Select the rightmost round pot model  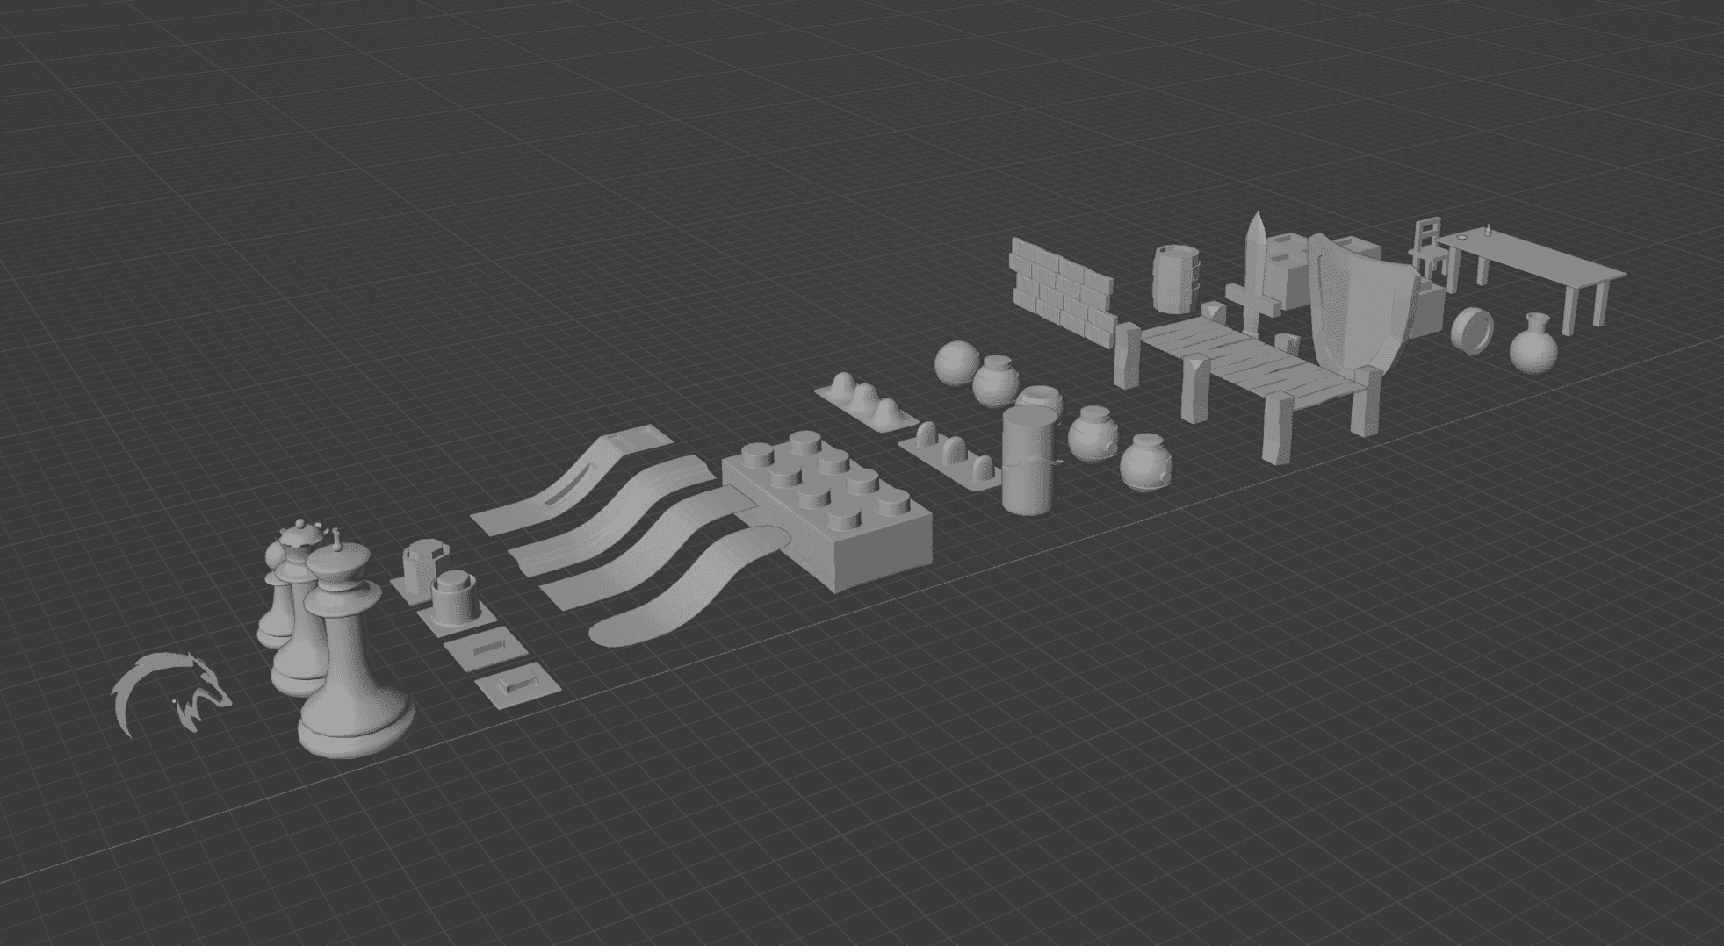click(x=1145, y=462)
